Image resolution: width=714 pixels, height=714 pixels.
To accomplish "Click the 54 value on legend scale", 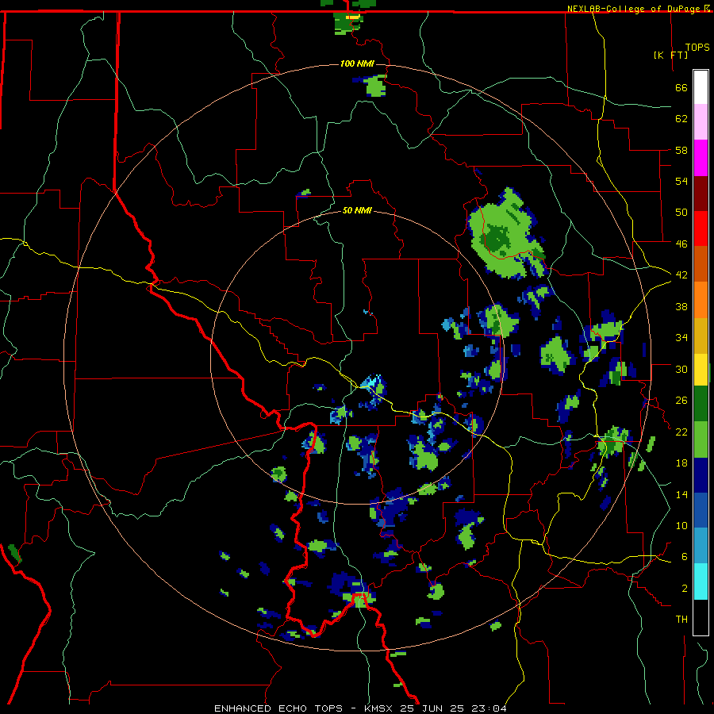I will click(681, 181).
